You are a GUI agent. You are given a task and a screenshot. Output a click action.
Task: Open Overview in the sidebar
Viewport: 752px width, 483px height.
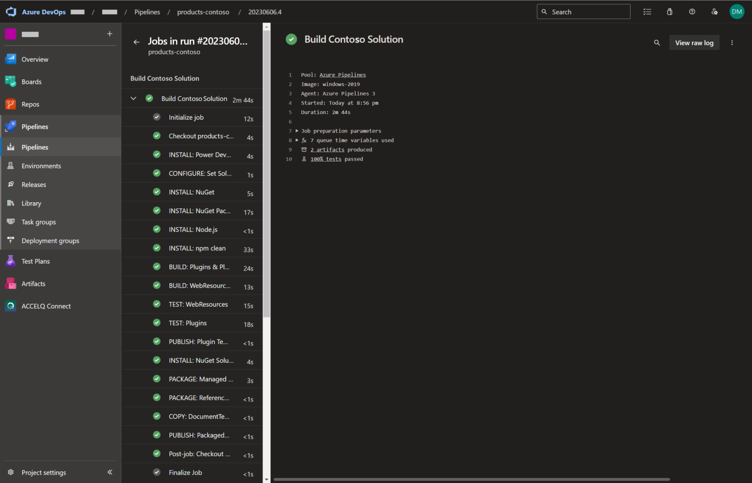click(x=61, y=59)
